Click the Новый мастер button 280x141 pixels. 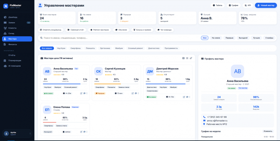click(x=266, y=5)
